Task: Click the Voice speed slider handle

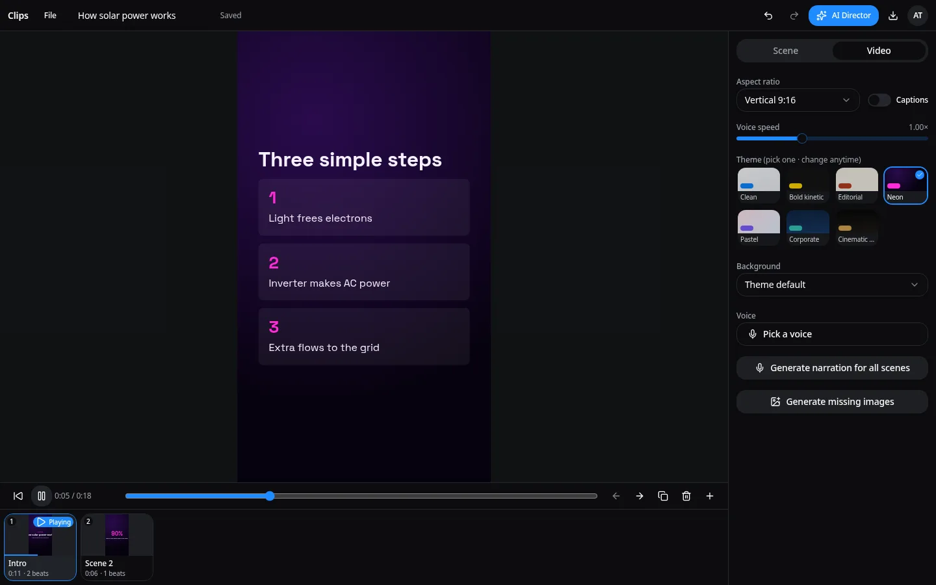Action: tap(802, 138)
